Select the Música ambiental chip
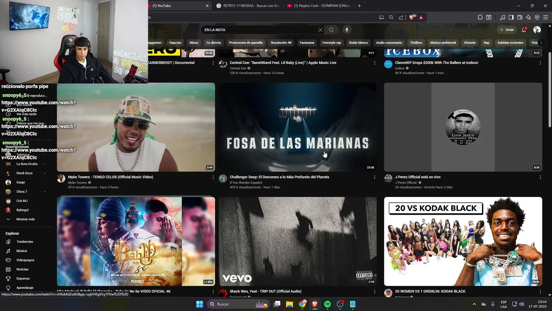This screenshot has height=311, width=552. [x=443, y=43]
